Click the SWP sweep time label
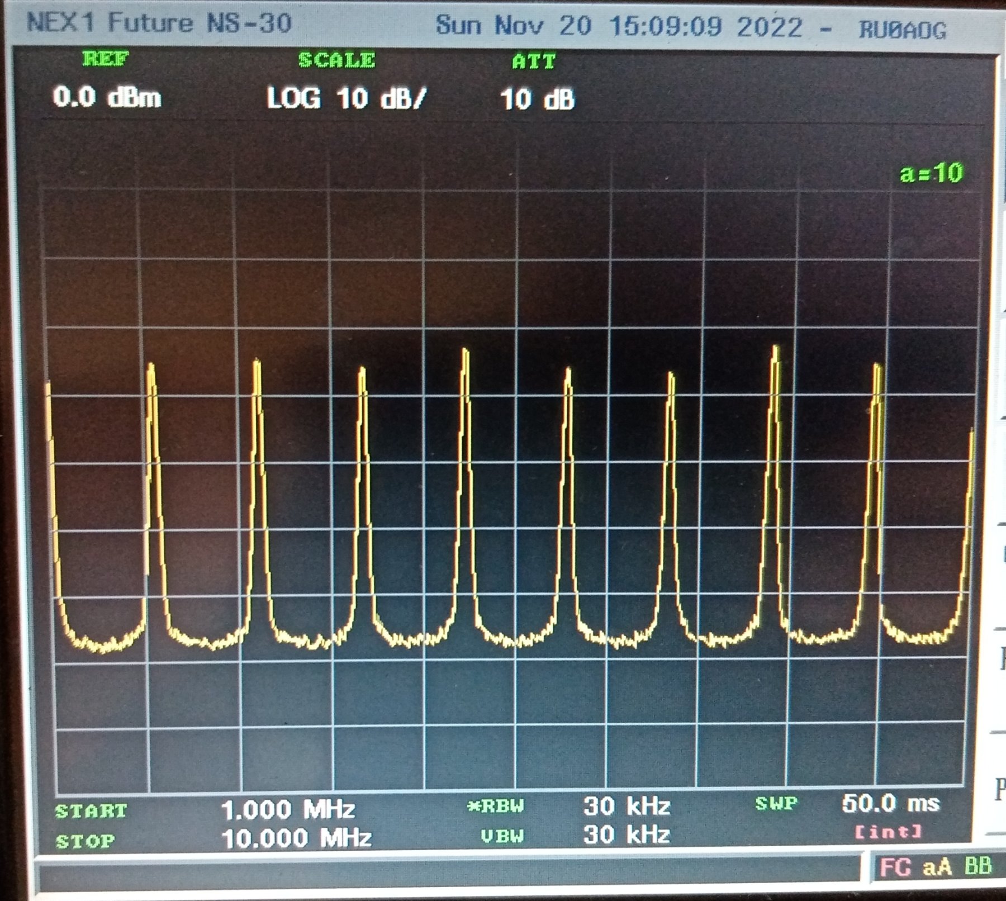This screenshot has width=1006, height=901. coord(776,804)
